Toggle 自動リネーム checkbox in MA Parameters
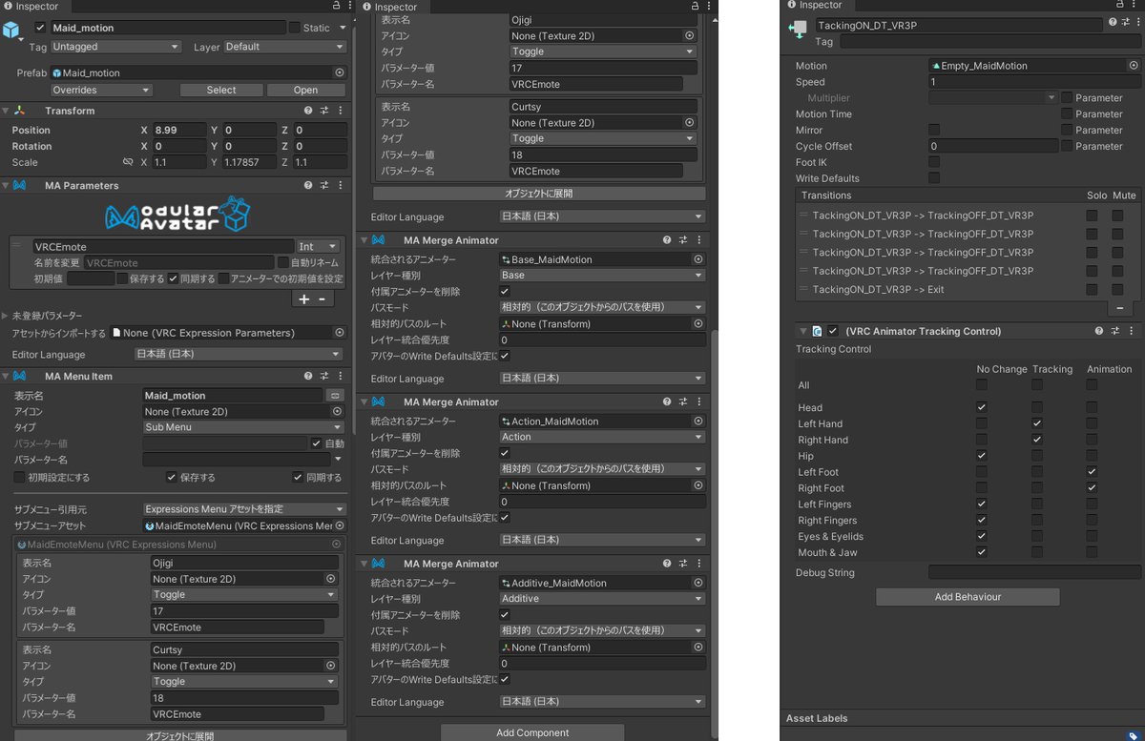Image resolution: width=1145 pixels, height=741 pixels. point(283,262)
